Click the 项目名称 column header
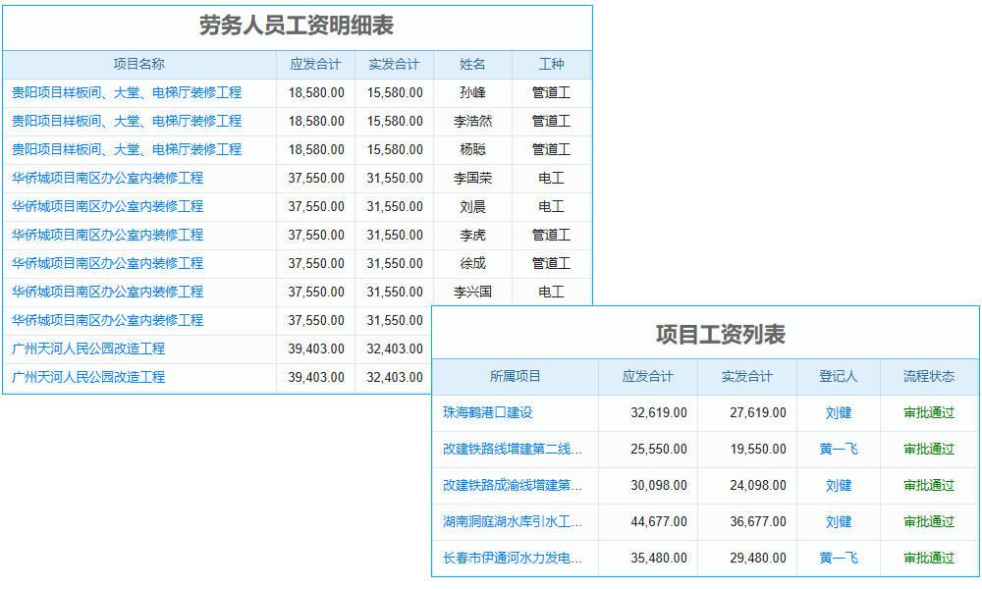 coord(139,64)
